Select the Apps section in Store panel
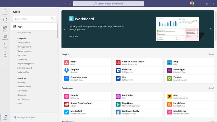The image size is (217, 122). click(x=34, y=26)
